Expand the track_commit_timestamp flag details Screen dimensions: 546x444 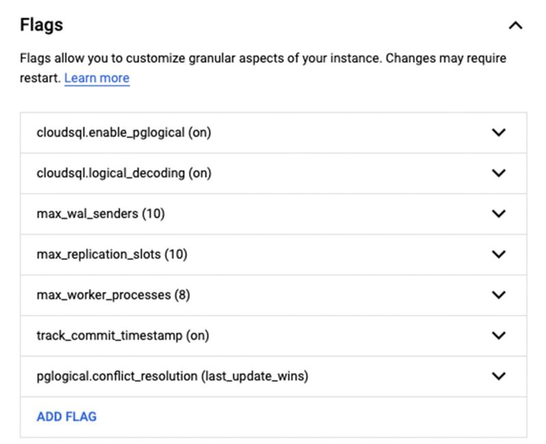click(498, 336)
